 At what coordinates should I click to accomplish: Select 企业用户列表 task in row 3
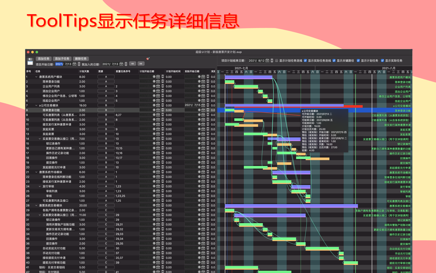(x=51, y=86)
